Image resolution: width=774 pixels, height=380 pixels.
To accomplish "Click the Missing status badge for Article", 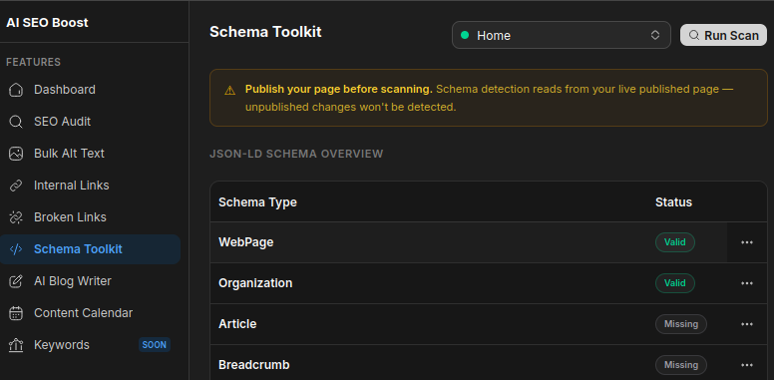I will click(x=681, y=324).
